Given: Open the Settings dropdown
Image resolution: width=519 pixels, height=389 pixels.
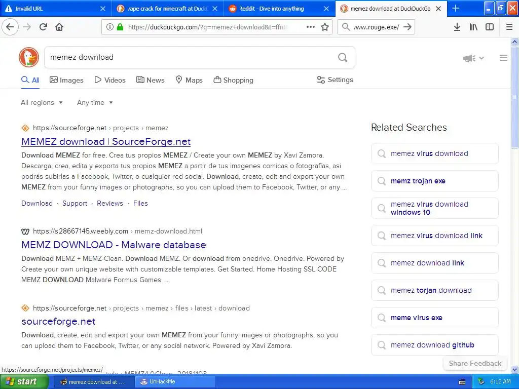Looking at the screenshot, I should click(x=335, y=80).
